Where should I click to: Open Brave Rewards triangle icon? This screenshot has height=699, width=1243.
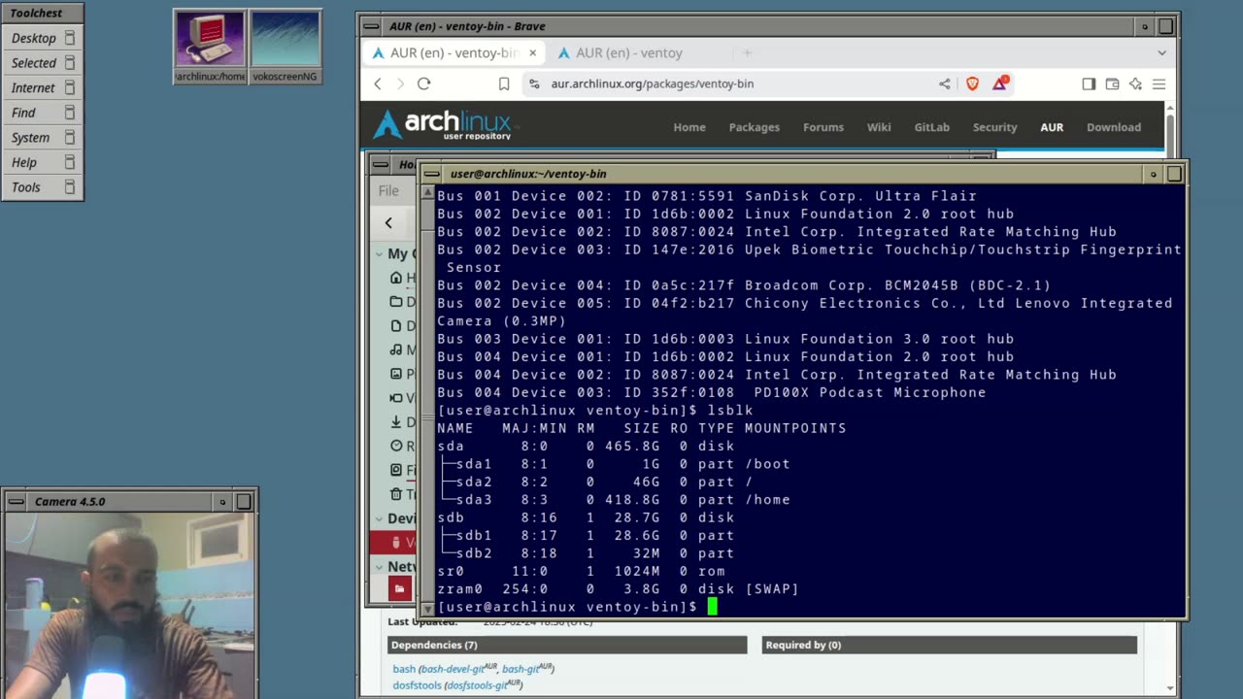pyautogui.click(x=999, y=83)
